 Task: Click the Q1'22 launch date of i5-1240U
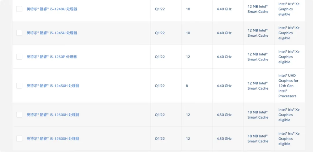click(160, 9)
